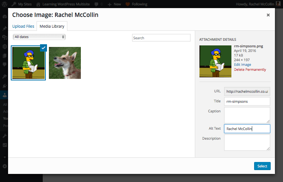Click Following in the admin bar
The height and width of the screenshot is (182, 283).
click(x=136, y=4)
